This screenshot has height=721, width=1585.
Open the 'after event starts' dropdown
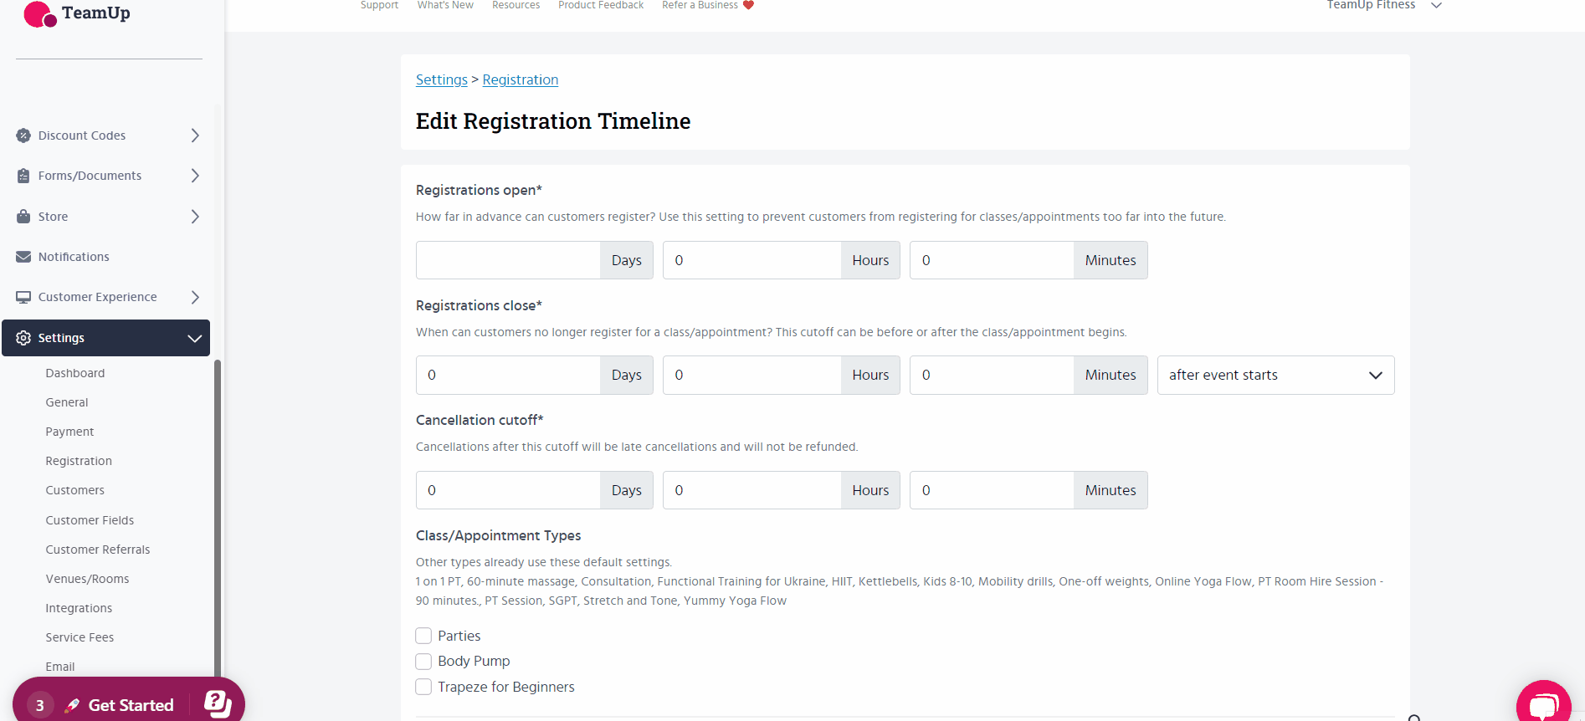coord(1275,376)
